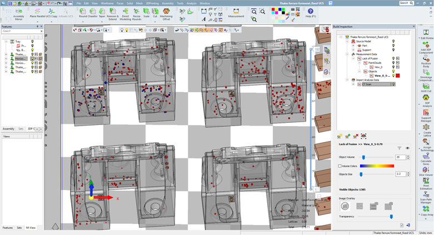
Task: Enable the Volume Colors checkbox
Action: tap(340, 166)
